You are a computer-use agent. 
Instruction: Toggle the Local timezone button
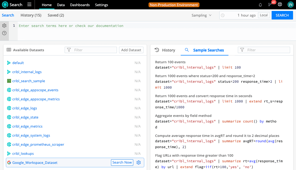264,15
